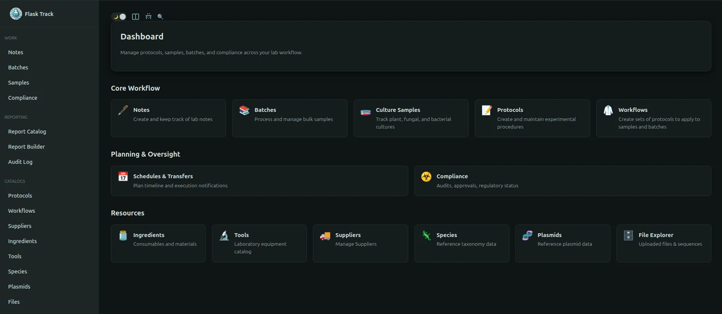Click the calendar icon on Schedules & Transfers
Viewport: 722px width, 314px height.
123,177
